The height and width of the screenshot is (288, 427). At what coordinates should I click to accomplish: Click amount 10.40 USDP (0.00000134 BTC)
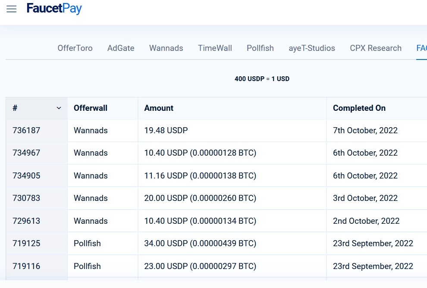(200, 221)
